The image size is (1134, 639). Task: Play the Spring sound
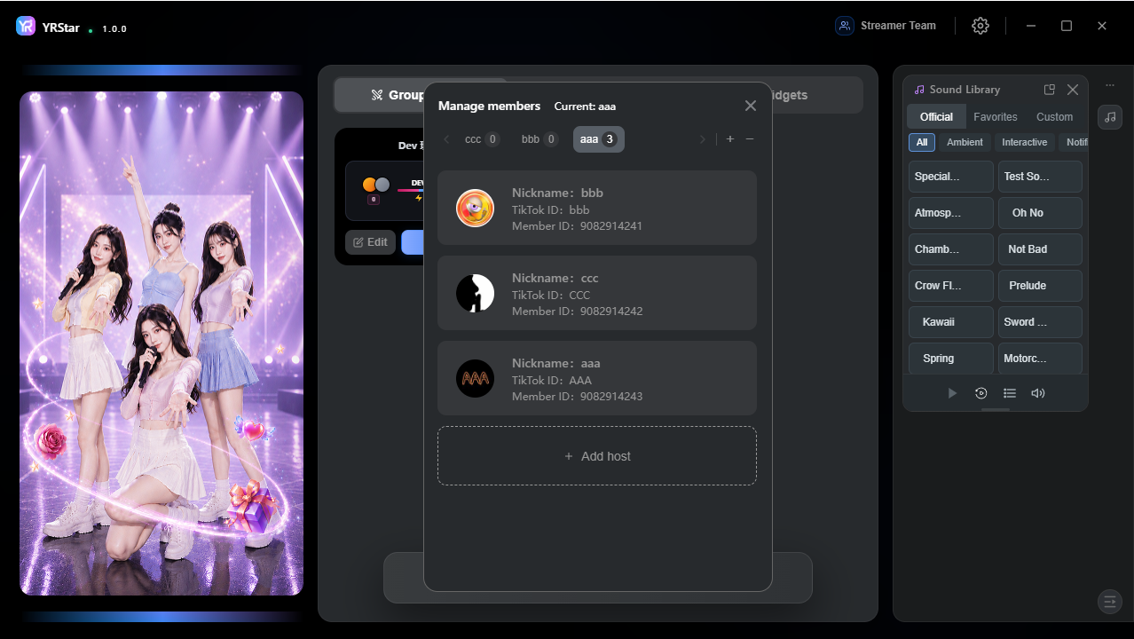(951, 359)
